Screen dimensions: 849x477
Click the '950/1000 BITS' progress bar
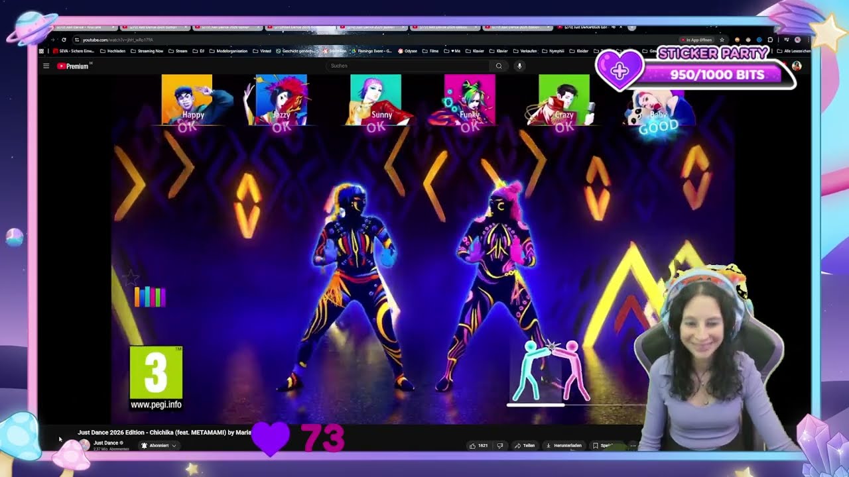(x=718, y=75)
